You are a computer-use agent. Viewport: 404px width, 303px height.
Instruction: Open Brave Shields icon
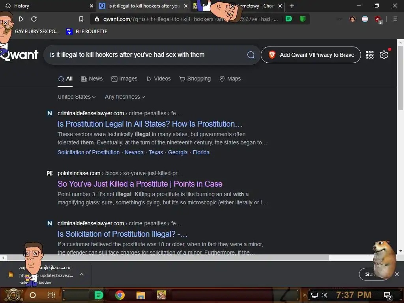(x=303, y=19)
